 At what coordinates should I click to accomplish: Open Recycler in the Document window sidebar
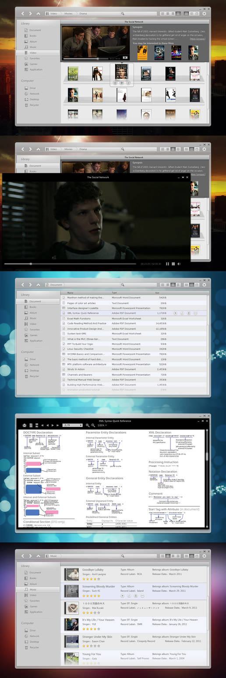[x=34, y=376]
